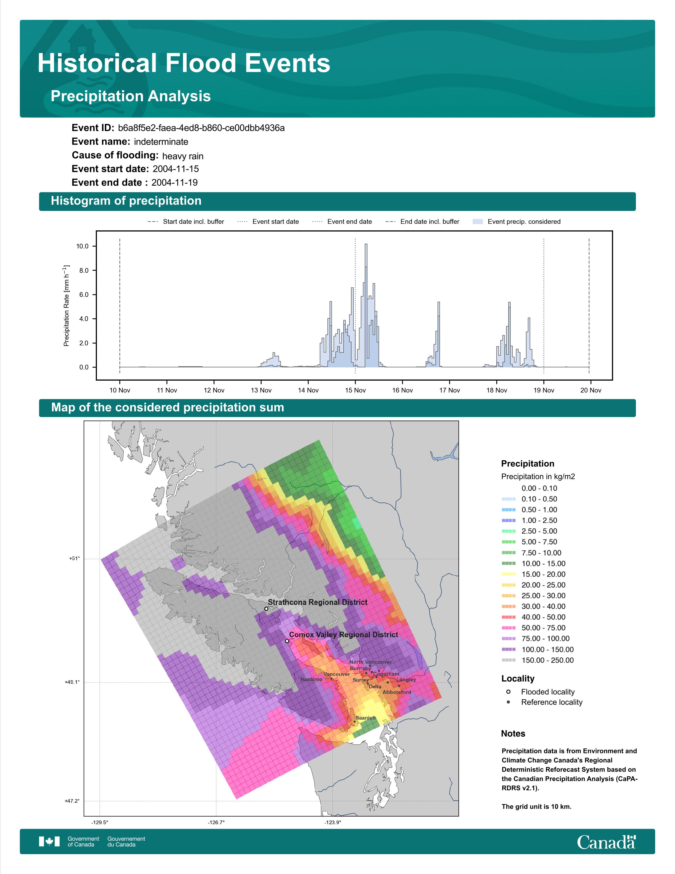
Task: Click the dotted line sample for Event start date
Action: (242, 222)
